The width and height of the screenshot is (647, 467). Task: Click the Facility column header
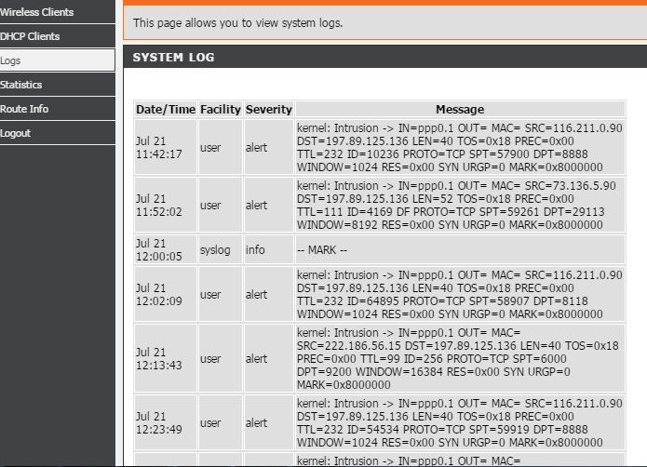pos(220,110)
